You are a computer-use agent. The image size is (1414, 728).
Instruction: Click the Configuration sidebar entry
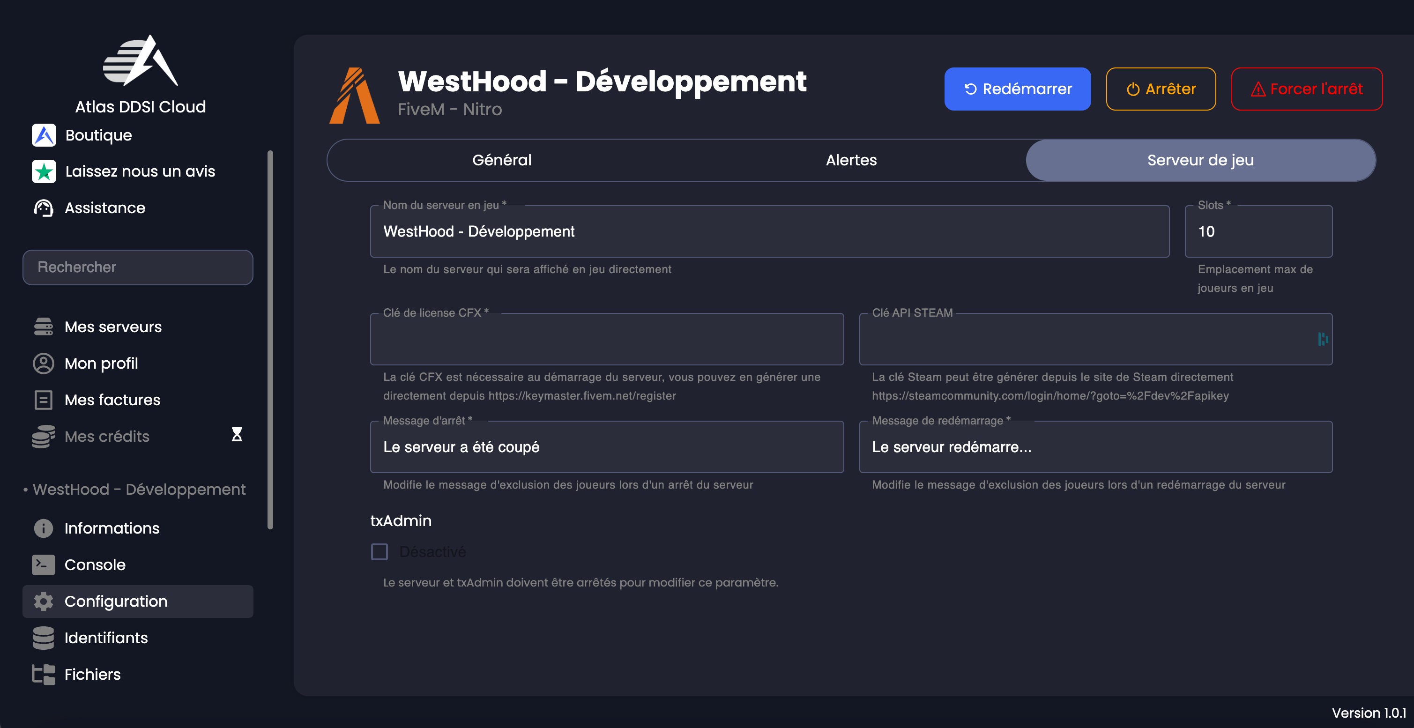pyautogui.click(x=138, y=601)
